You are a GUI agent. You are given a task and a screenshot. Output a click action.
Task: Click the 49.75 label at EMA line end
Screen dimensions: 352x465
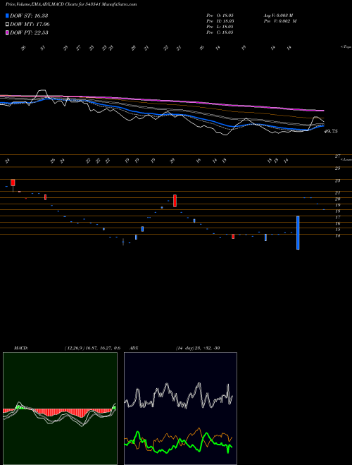pyautogui.click(x=331, y=131)
